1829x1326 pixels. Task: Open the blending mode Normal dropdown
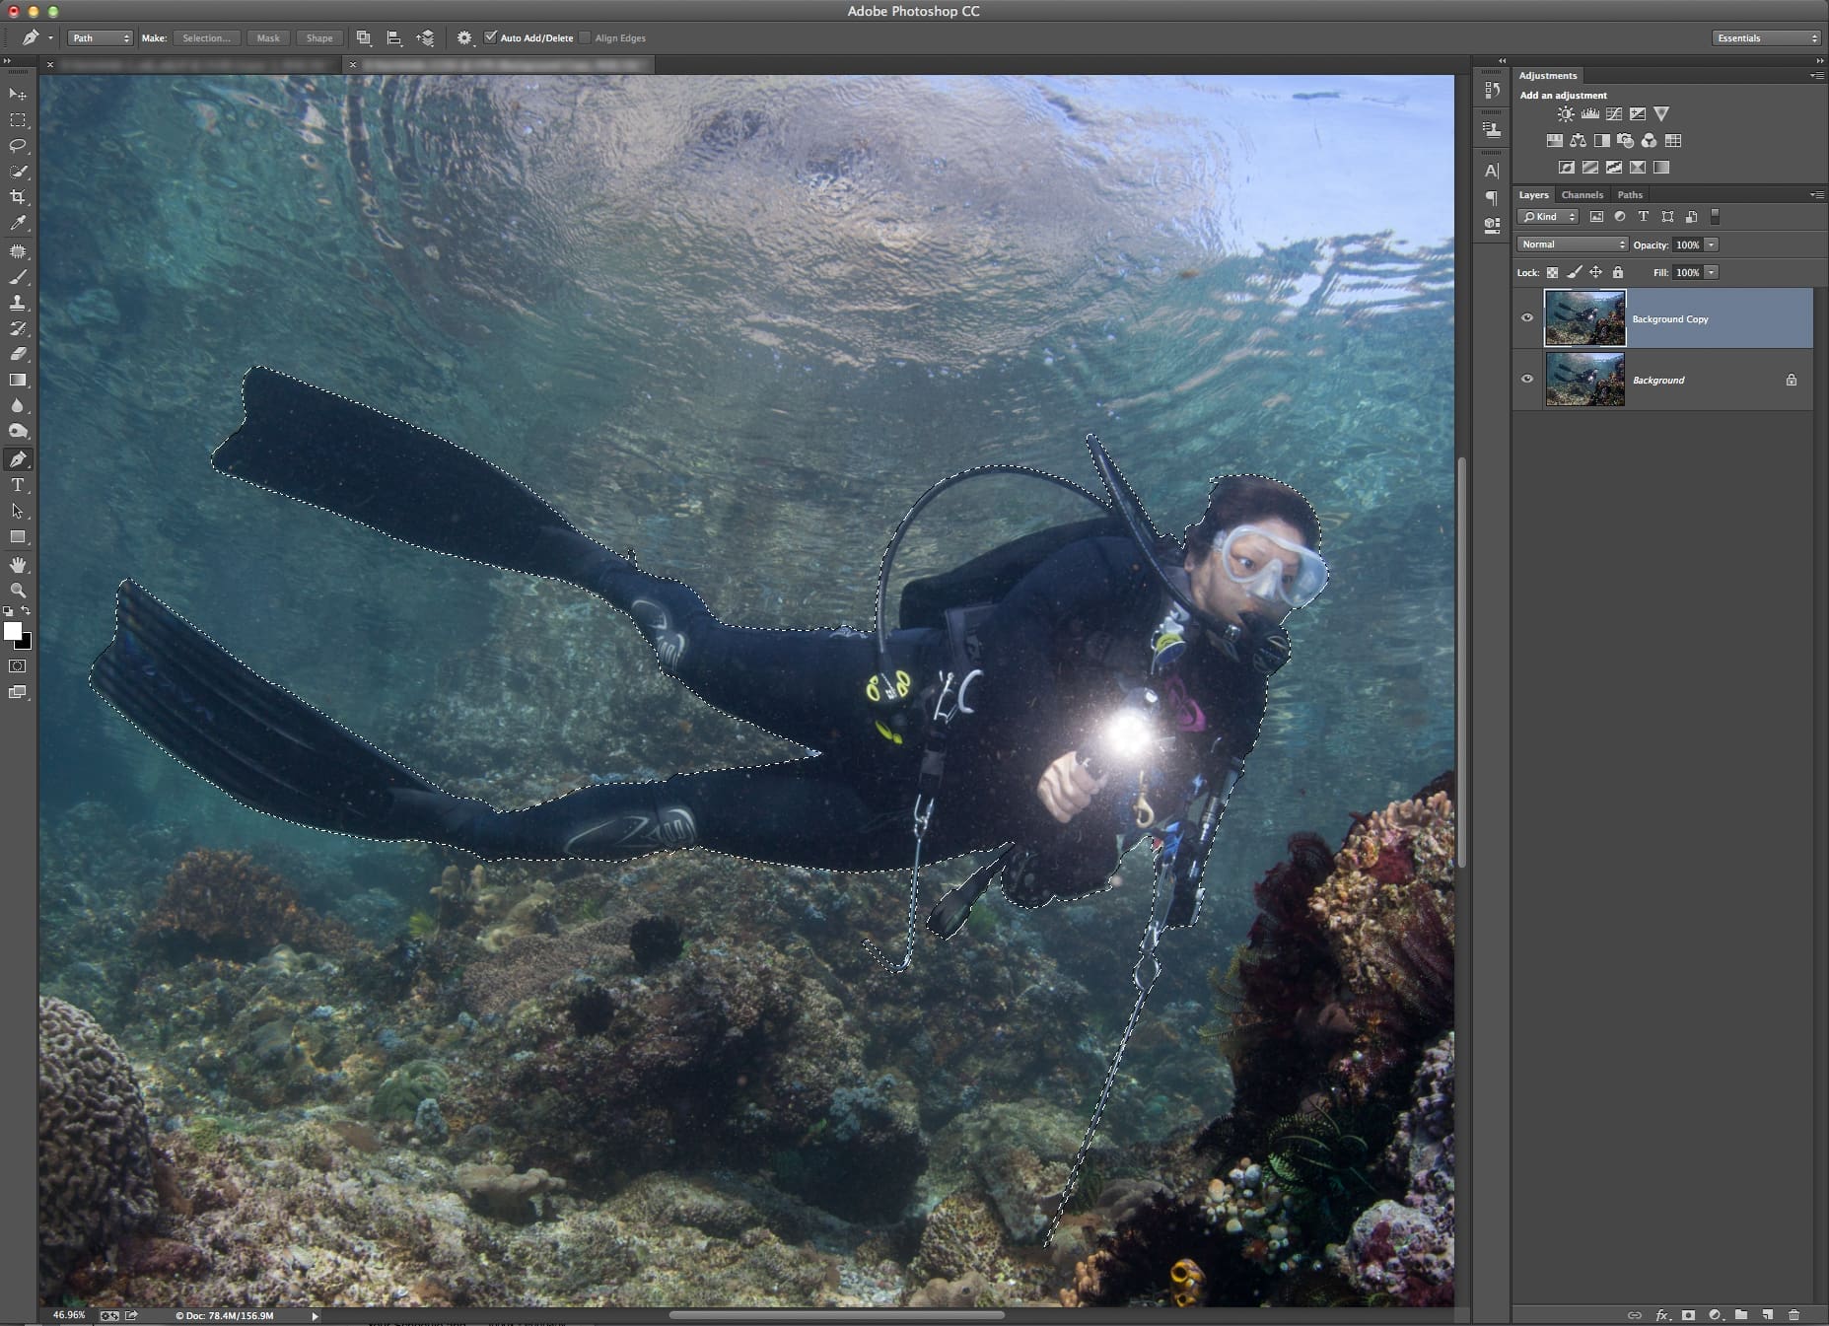click(x=1572, y=244)
